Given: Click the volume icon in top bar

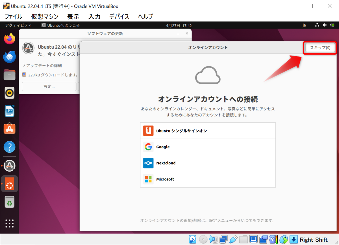Looking at the screenshot, I should pyautogui.click(x=325, y=25).
